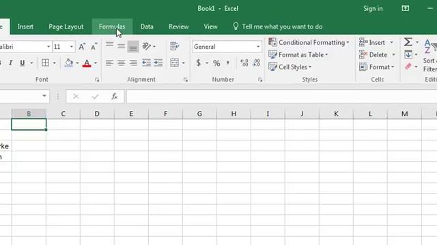The width and height of the screenshot is (437, 245).
Task: Open Merge & Center dropdown arrow
Action: click(184, 63)
